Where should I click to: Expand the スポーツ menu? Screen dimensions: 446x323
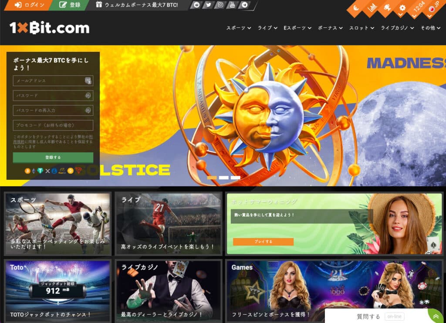pos(238,28)
